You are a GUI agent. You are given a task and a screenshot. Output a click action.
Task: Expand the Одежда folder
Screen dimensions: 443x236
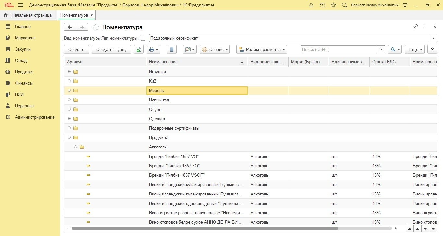tap(69, 119)
